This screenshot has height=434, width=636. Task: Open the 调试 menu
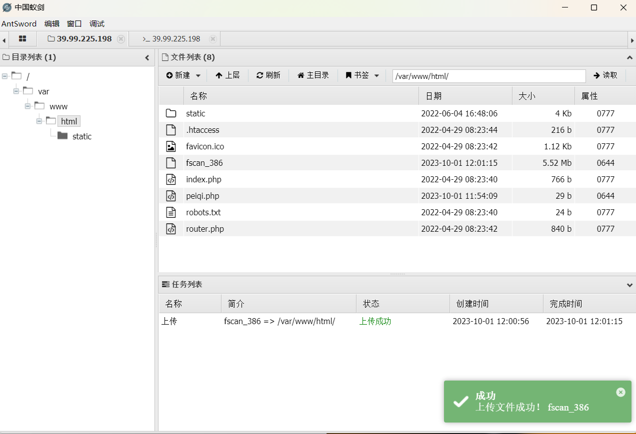coord(96,23)
